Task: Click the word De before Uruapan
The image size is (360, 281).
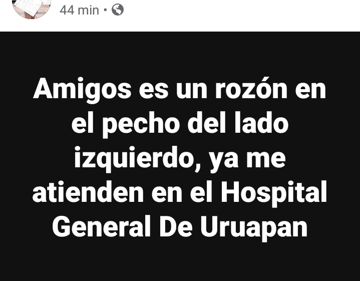Action: (x=176, y=226)
